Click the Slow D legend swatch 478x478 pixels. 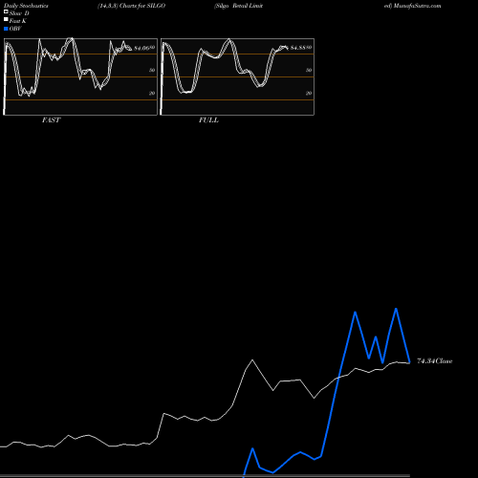[x=6, y=11]
